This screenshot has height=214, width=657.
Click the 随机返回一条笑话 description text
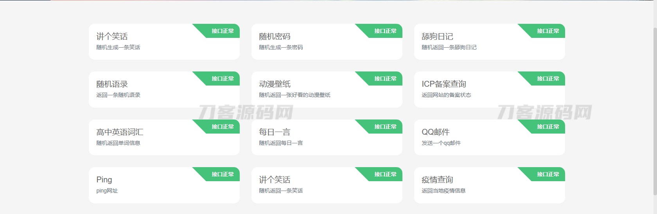coord(281,191)
